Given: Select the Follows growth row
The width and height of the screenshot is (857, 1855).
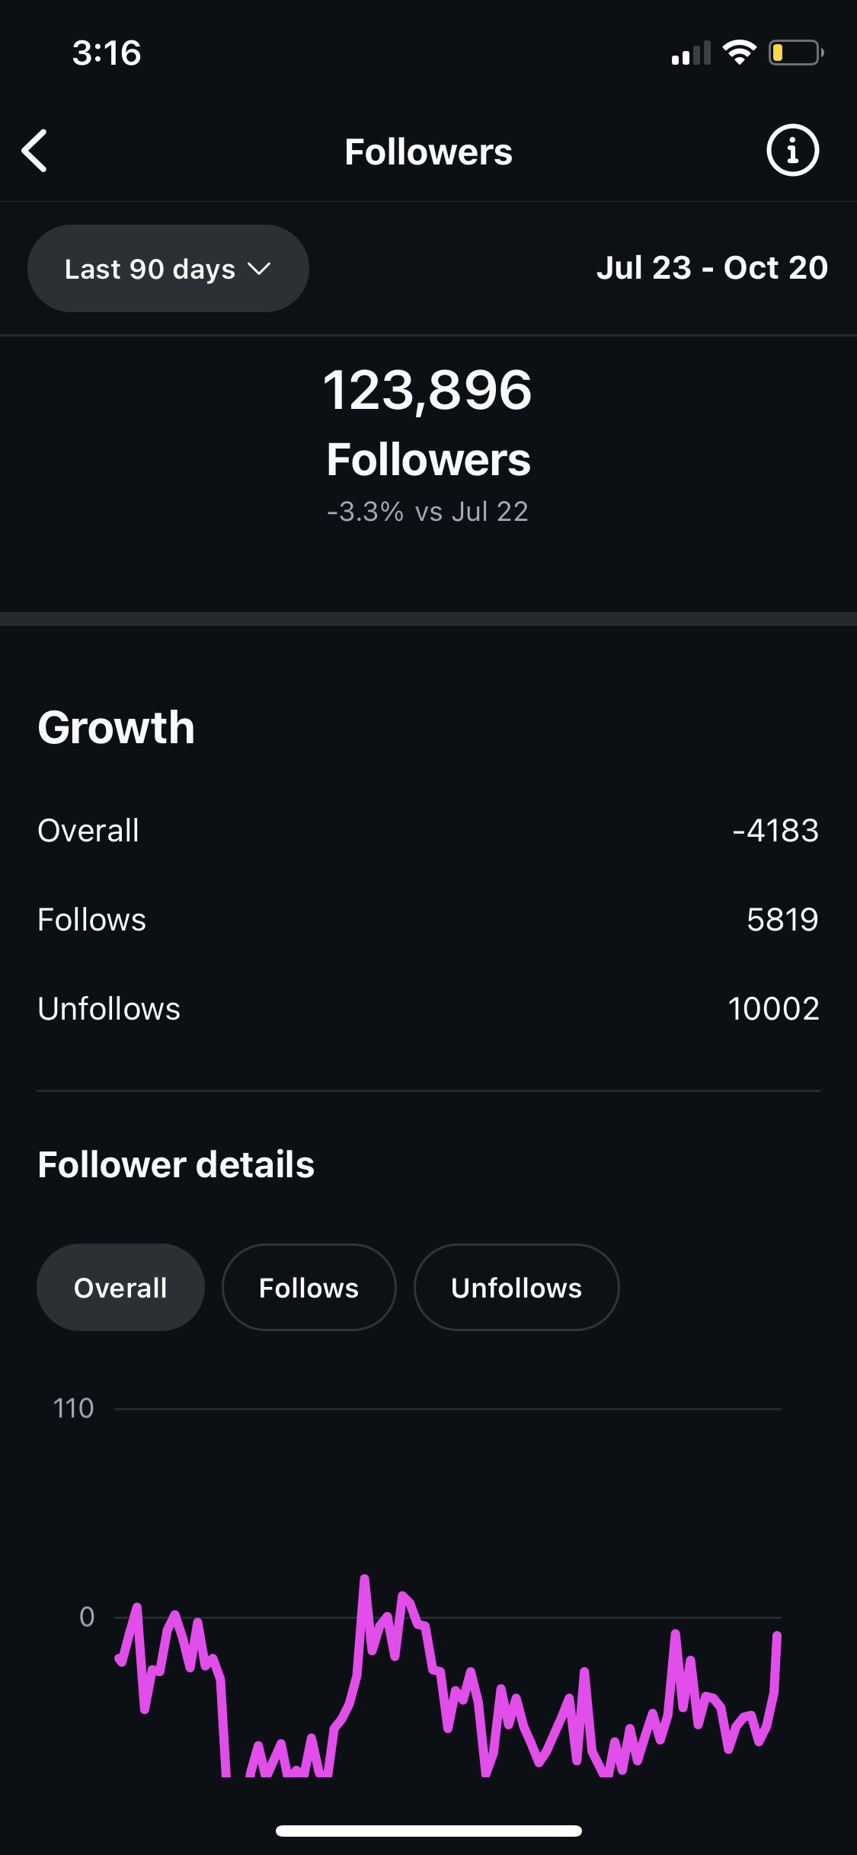Looking at the screenshot, I should click(428, 920).
